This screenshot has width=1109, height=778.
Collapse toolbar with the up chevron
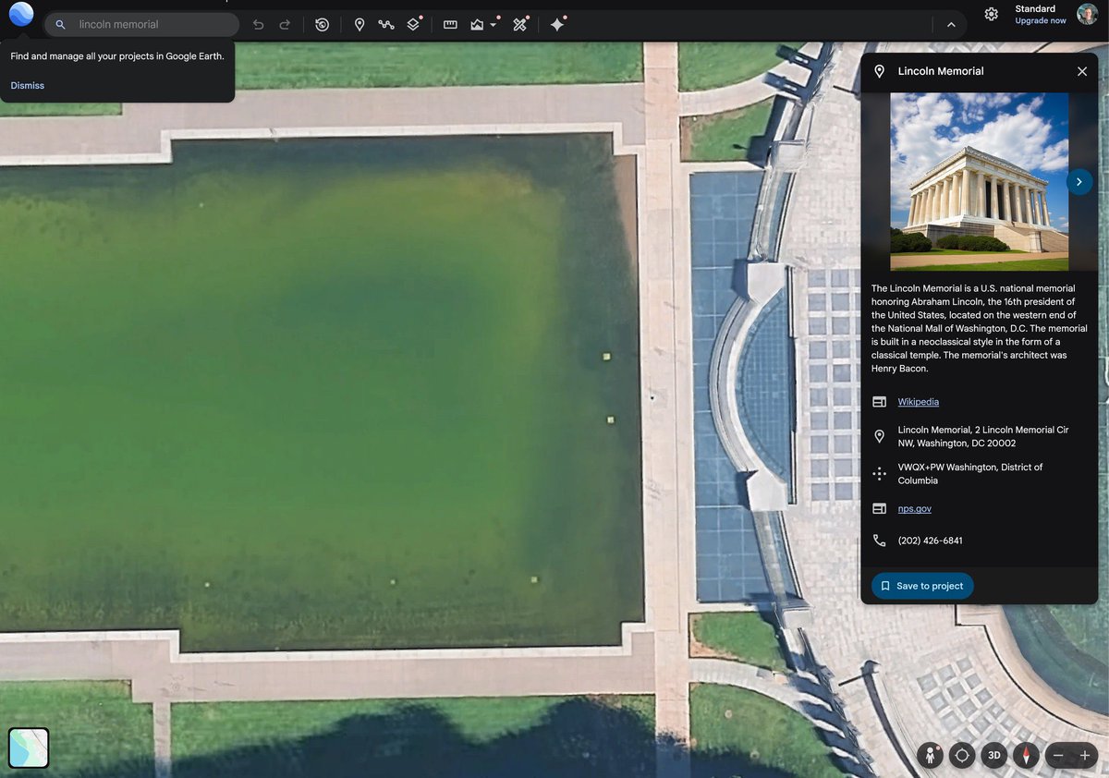tap(951, 25)
